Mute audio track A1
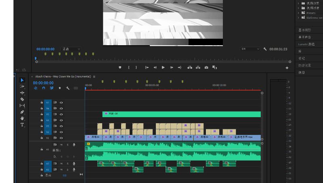The height and width of the screenshot is (183, 323). click(61, 145)
